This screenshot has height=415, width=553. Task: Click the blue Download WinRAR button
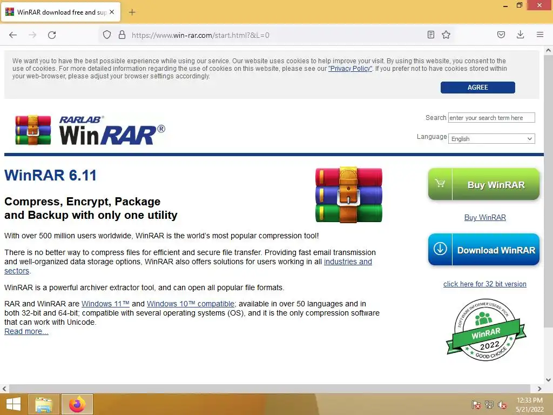483,250
